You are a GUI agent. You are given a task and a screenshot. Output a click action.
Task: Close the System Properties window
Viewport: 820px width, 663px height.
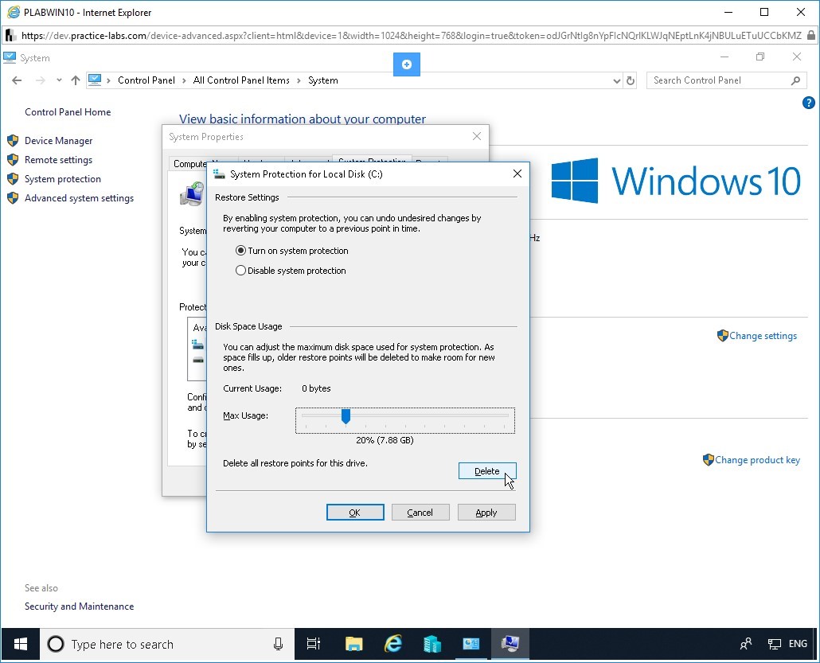pos(476,136)
